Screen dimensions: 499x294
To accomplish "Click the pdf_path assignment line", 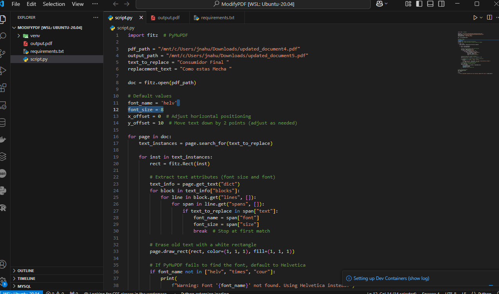I will [x=214, y=49].
